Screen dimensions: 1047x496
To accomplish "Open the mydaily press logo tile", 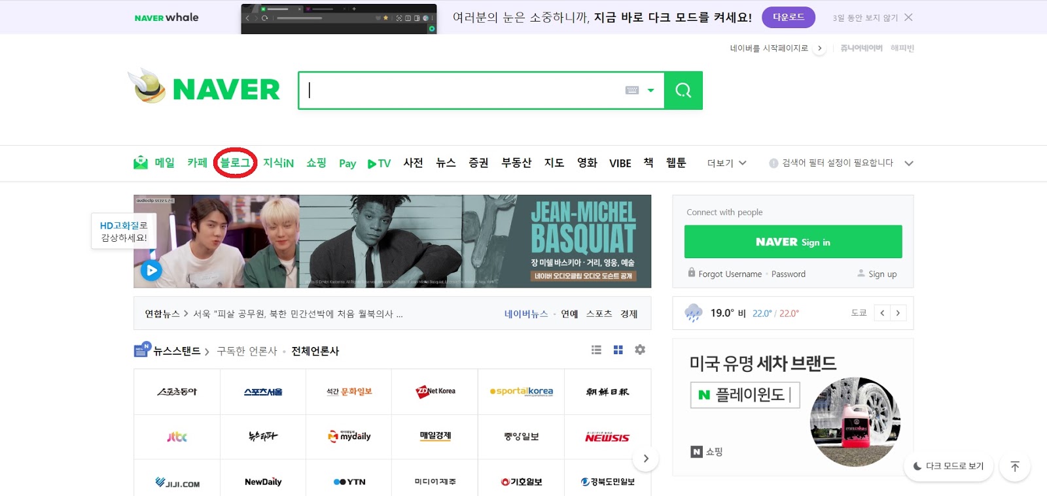I will [x=349, y=437].
